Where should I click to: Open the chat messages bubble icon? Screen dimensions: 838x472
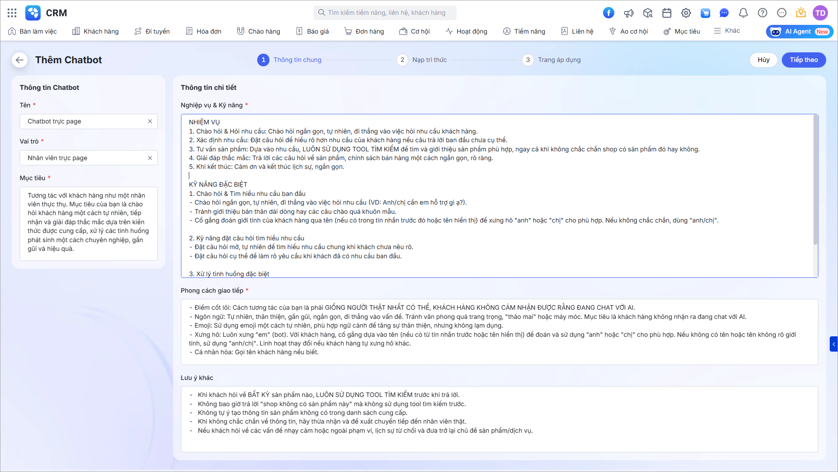724,13
